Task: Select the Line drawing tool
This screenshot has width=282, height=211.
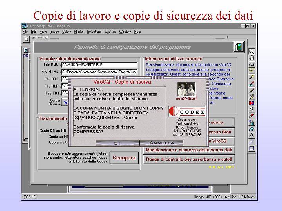Action: pos(251,142)
